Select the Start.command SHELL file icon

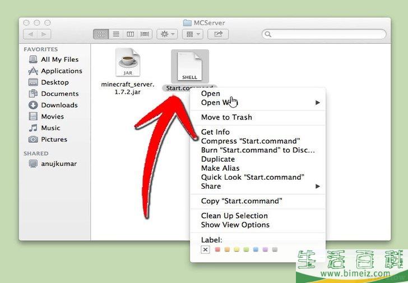(189, 66)
